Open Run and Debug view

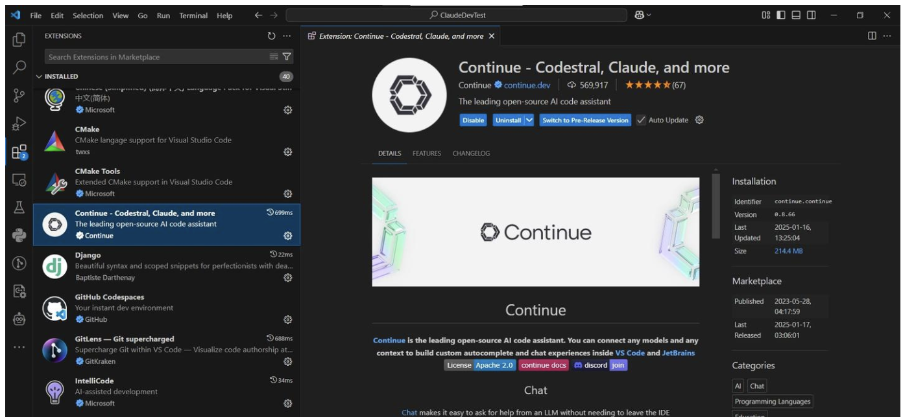(19, 124)
